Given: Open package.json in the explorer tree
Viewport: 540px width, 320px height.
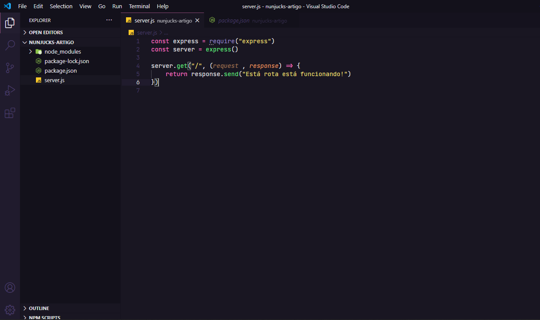Looking at the screenshot, I should [61, 70].
